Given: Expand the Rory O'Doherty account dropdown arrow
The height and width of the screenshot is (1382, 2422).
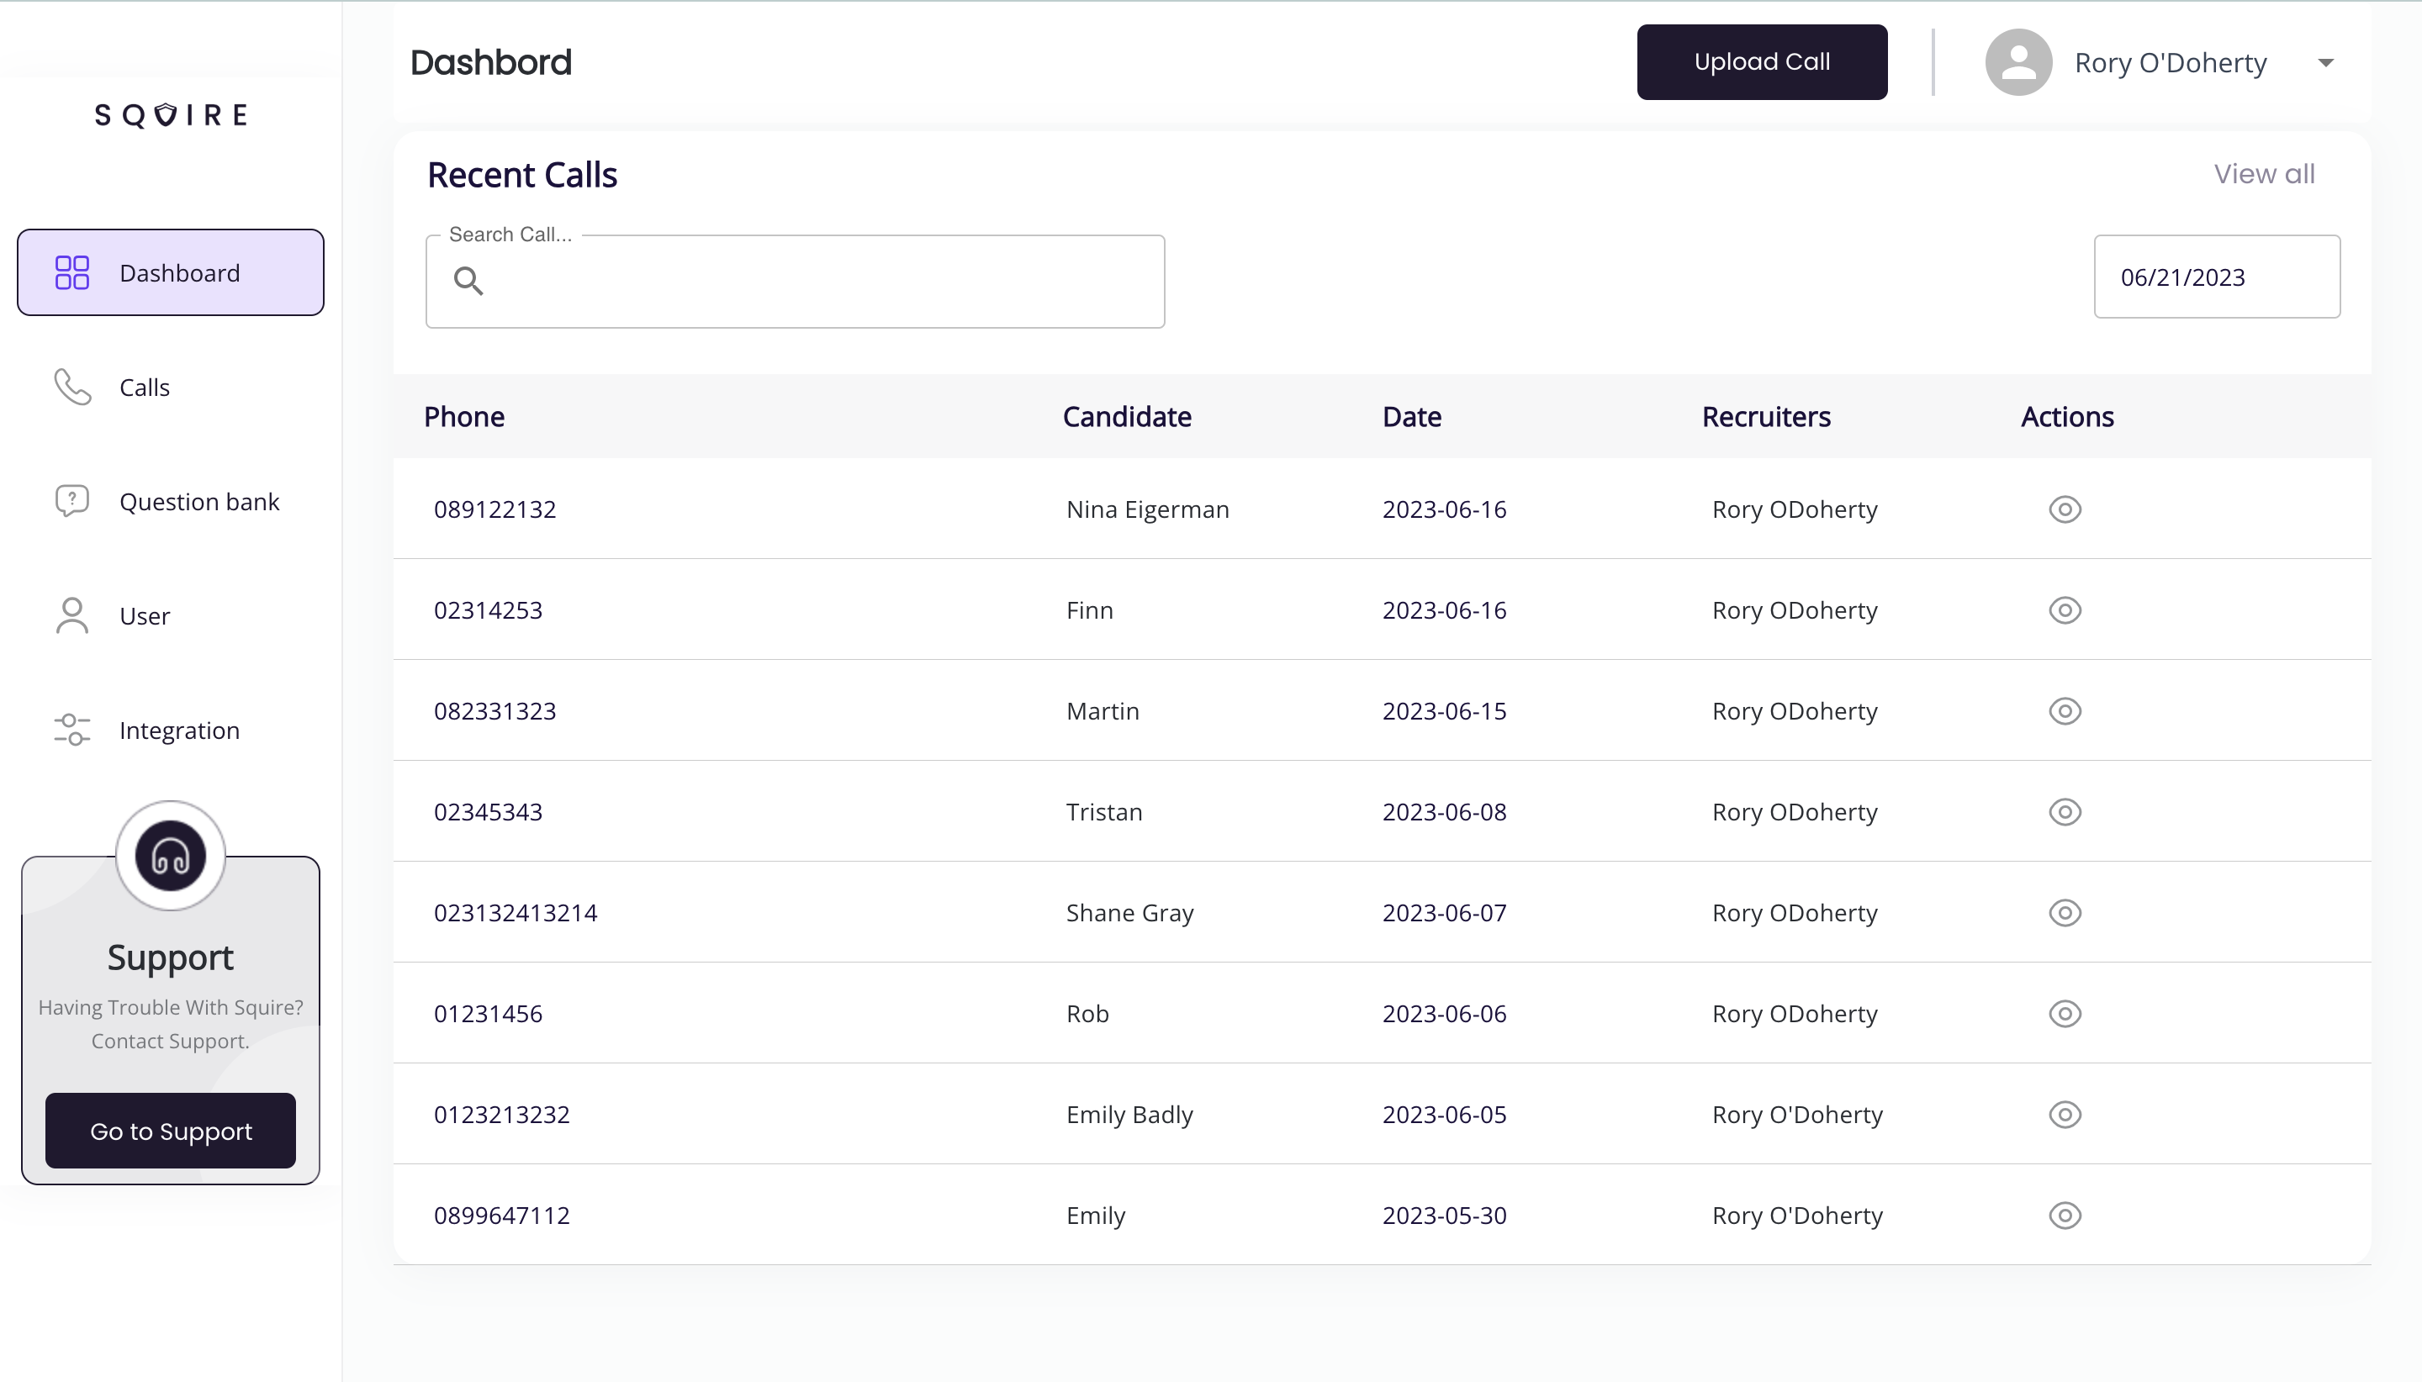Looking at the screenshot, I should (2325, 64).
